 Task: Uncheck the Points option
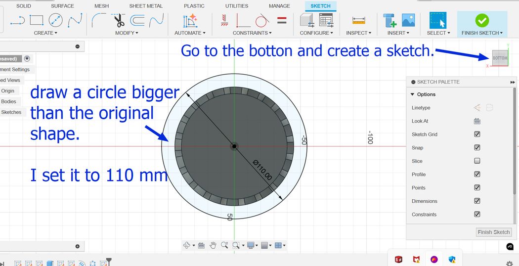(x=477, y=187)
